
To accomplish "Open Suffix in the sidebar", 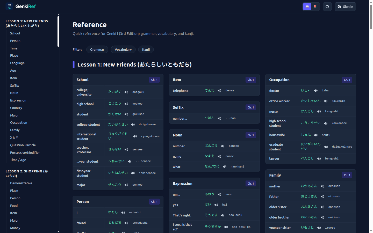I will (x=15, y=86).
